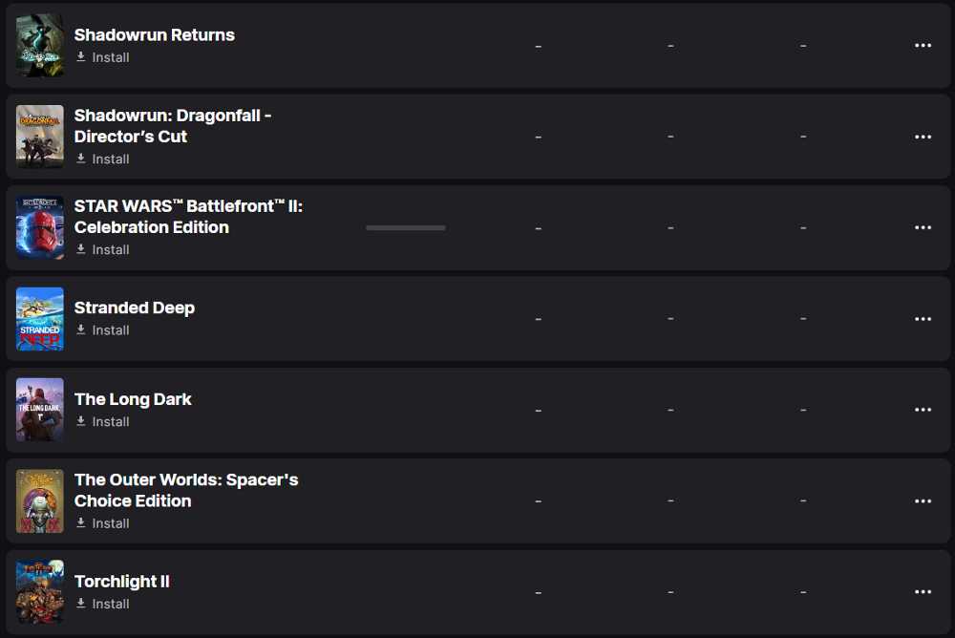Click the Battlefront II progress bar
Viewport: 955px width, 638px height.
tap(406, 228)
